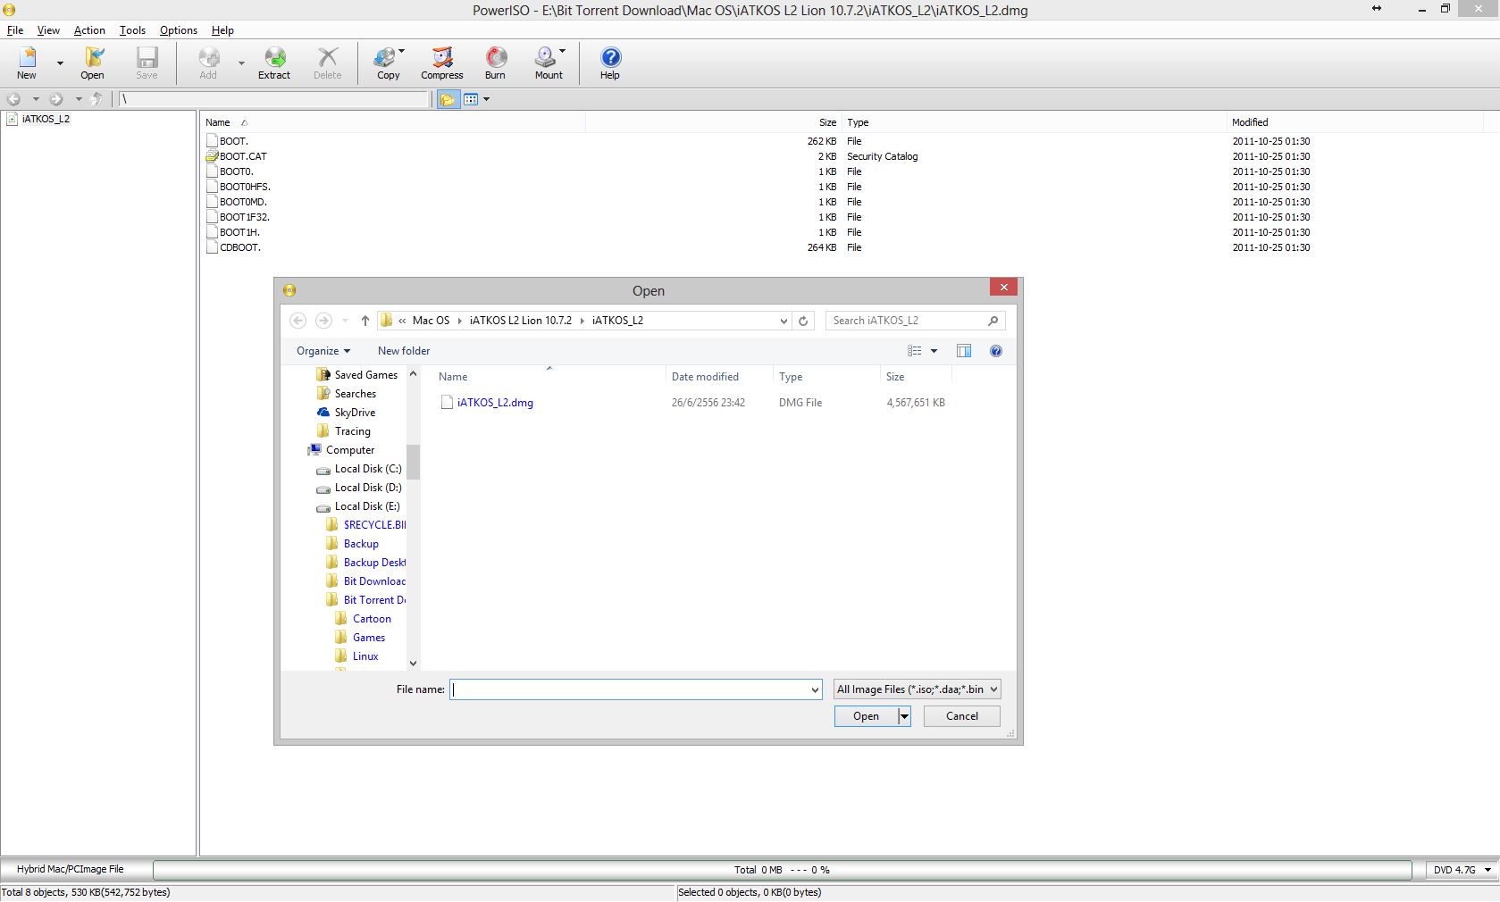Click the File name input field
This screenshot has height=902, width=1500.
[630, 689]
